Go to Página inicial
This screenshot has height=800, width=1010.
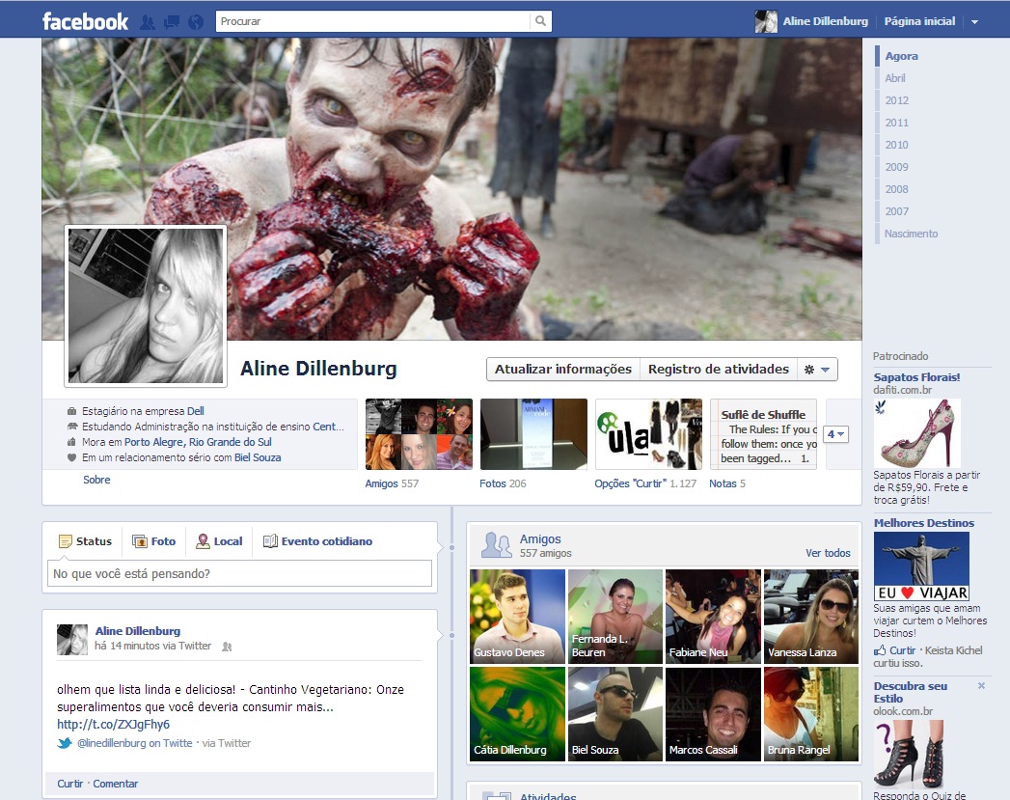coord(919,21)
